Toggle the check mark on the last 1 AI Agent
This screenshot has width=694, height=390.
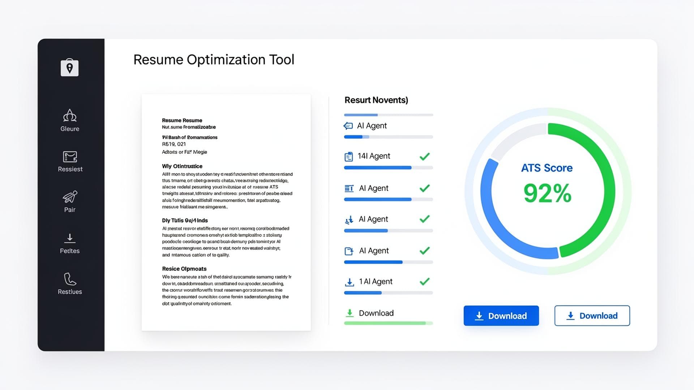coord(425,281)
